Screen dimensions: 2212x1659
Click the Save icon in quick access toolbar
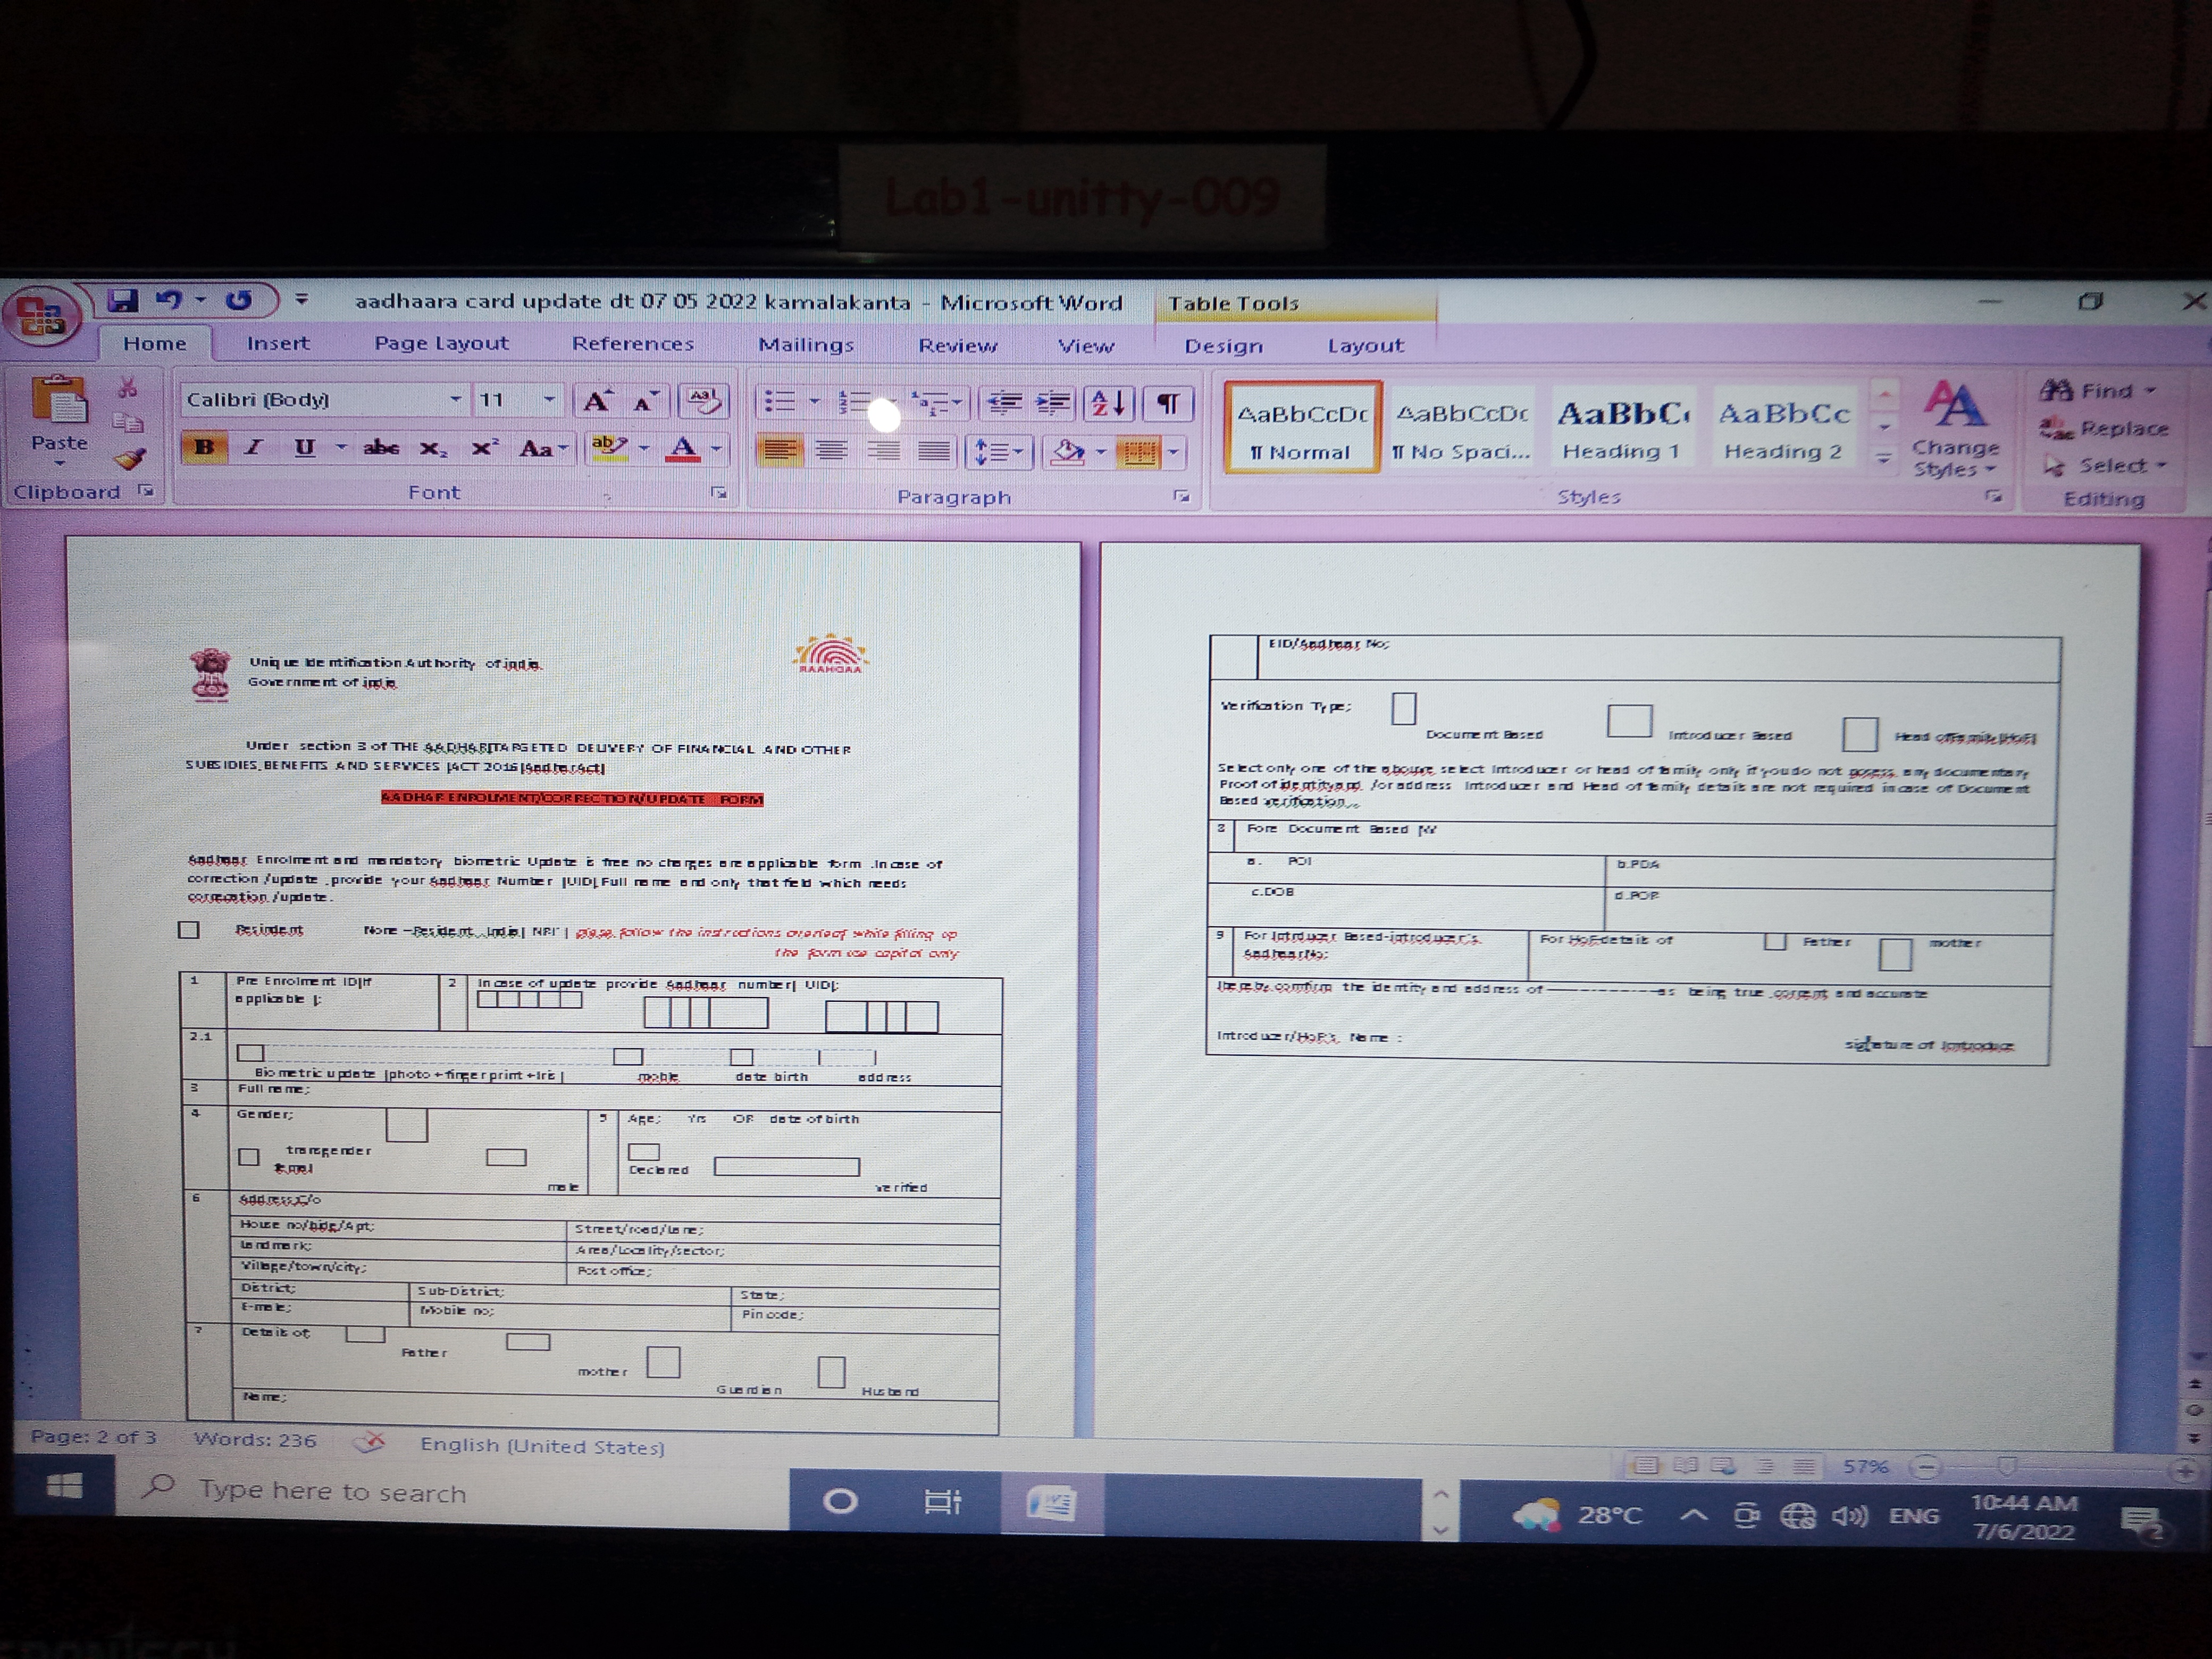click(123, 300)
